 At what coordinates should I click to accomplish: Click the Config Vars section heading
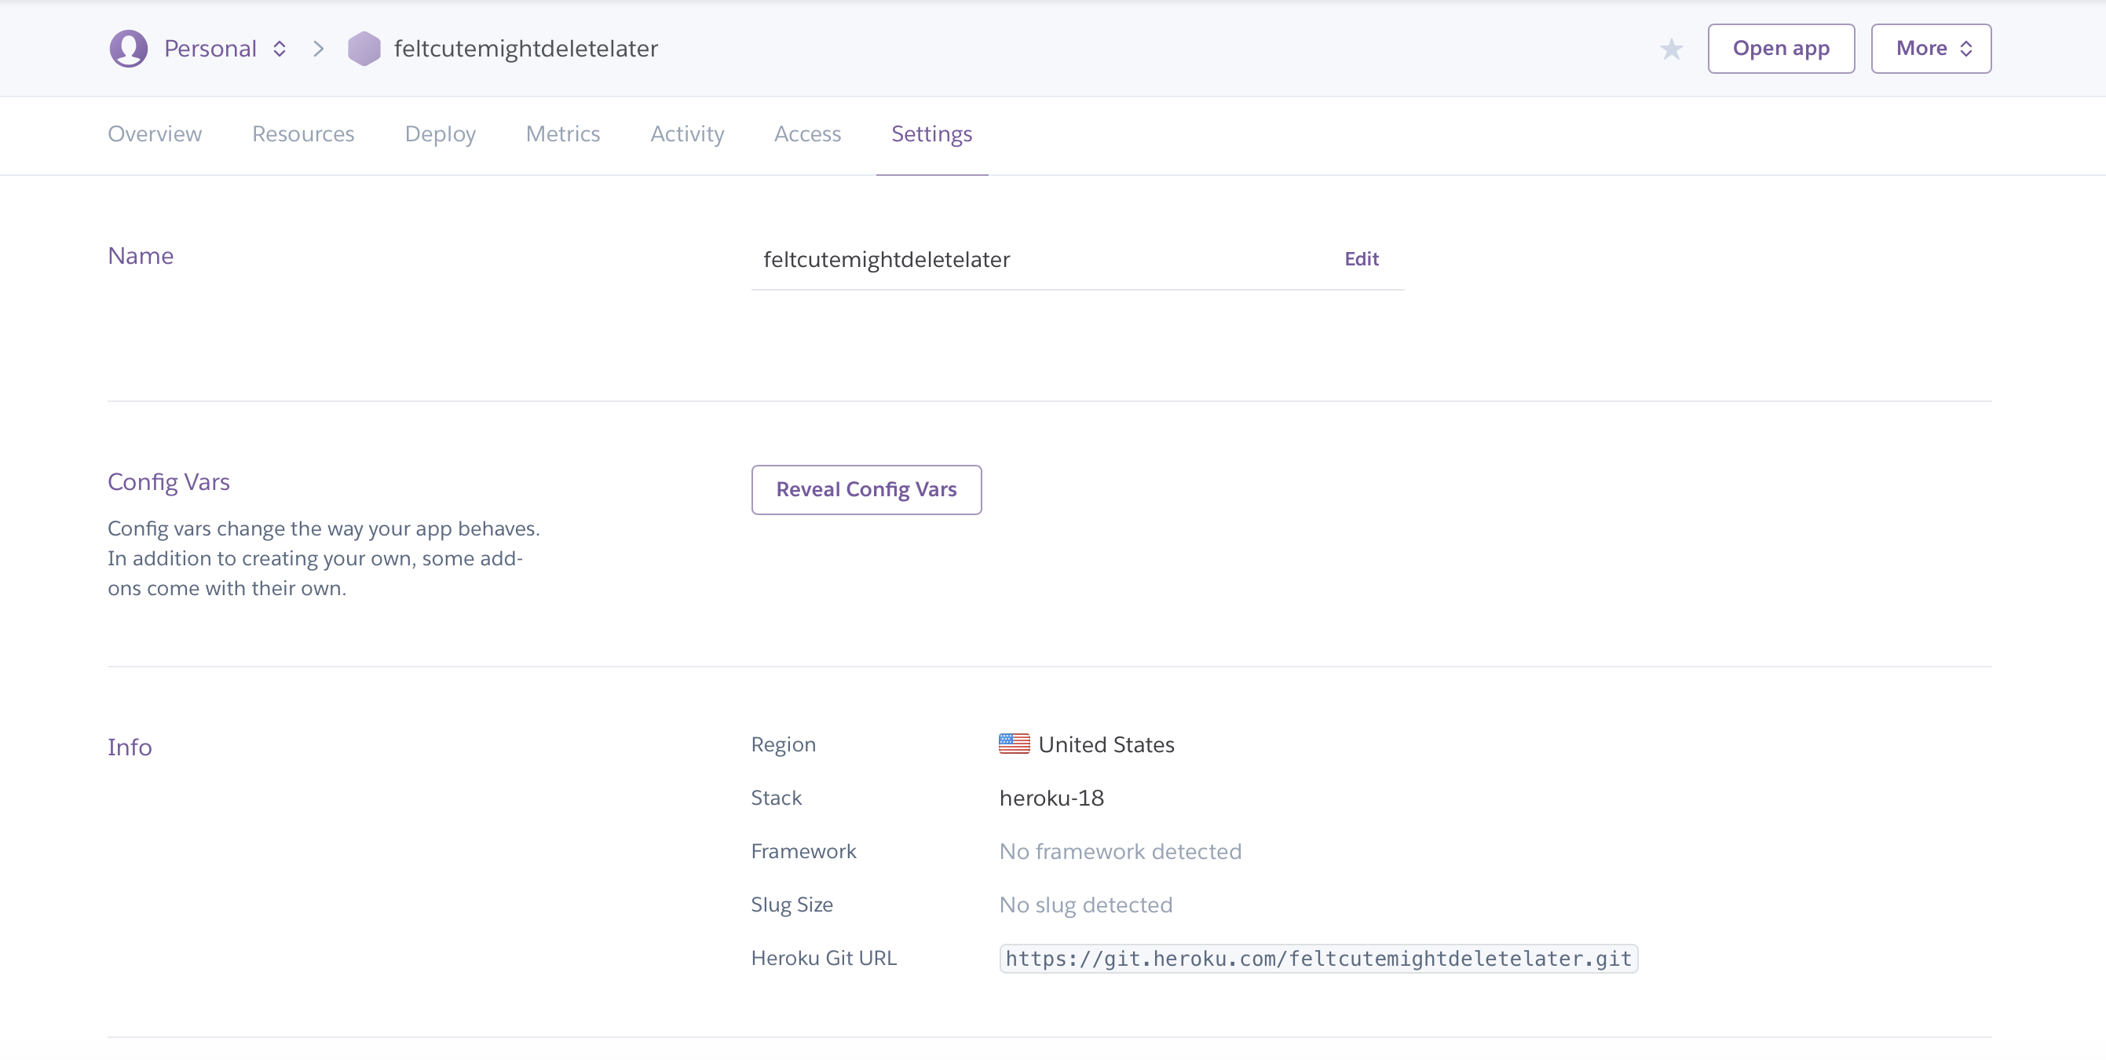(x=168, y=481)
